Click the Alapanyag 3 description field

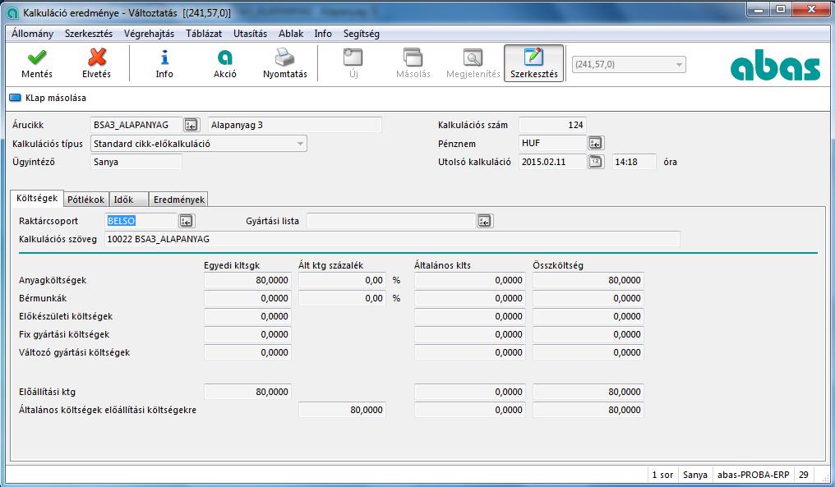(294, 125)
